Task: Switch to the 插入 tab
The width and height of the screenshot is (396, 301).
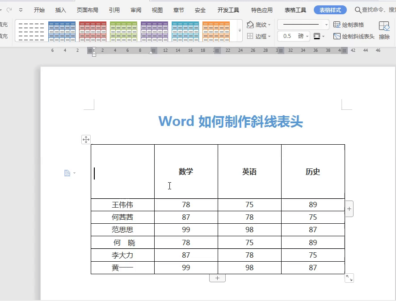Action: pos(61,10)
